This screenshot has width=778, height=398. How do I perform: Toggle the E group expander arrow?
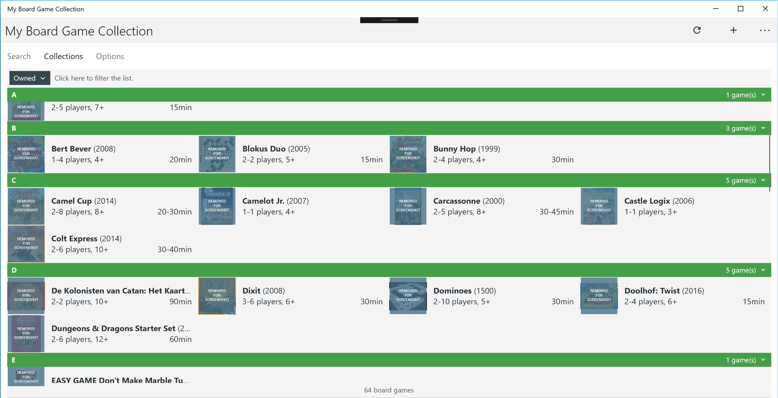pyautogui.click(x=763, y=360)
